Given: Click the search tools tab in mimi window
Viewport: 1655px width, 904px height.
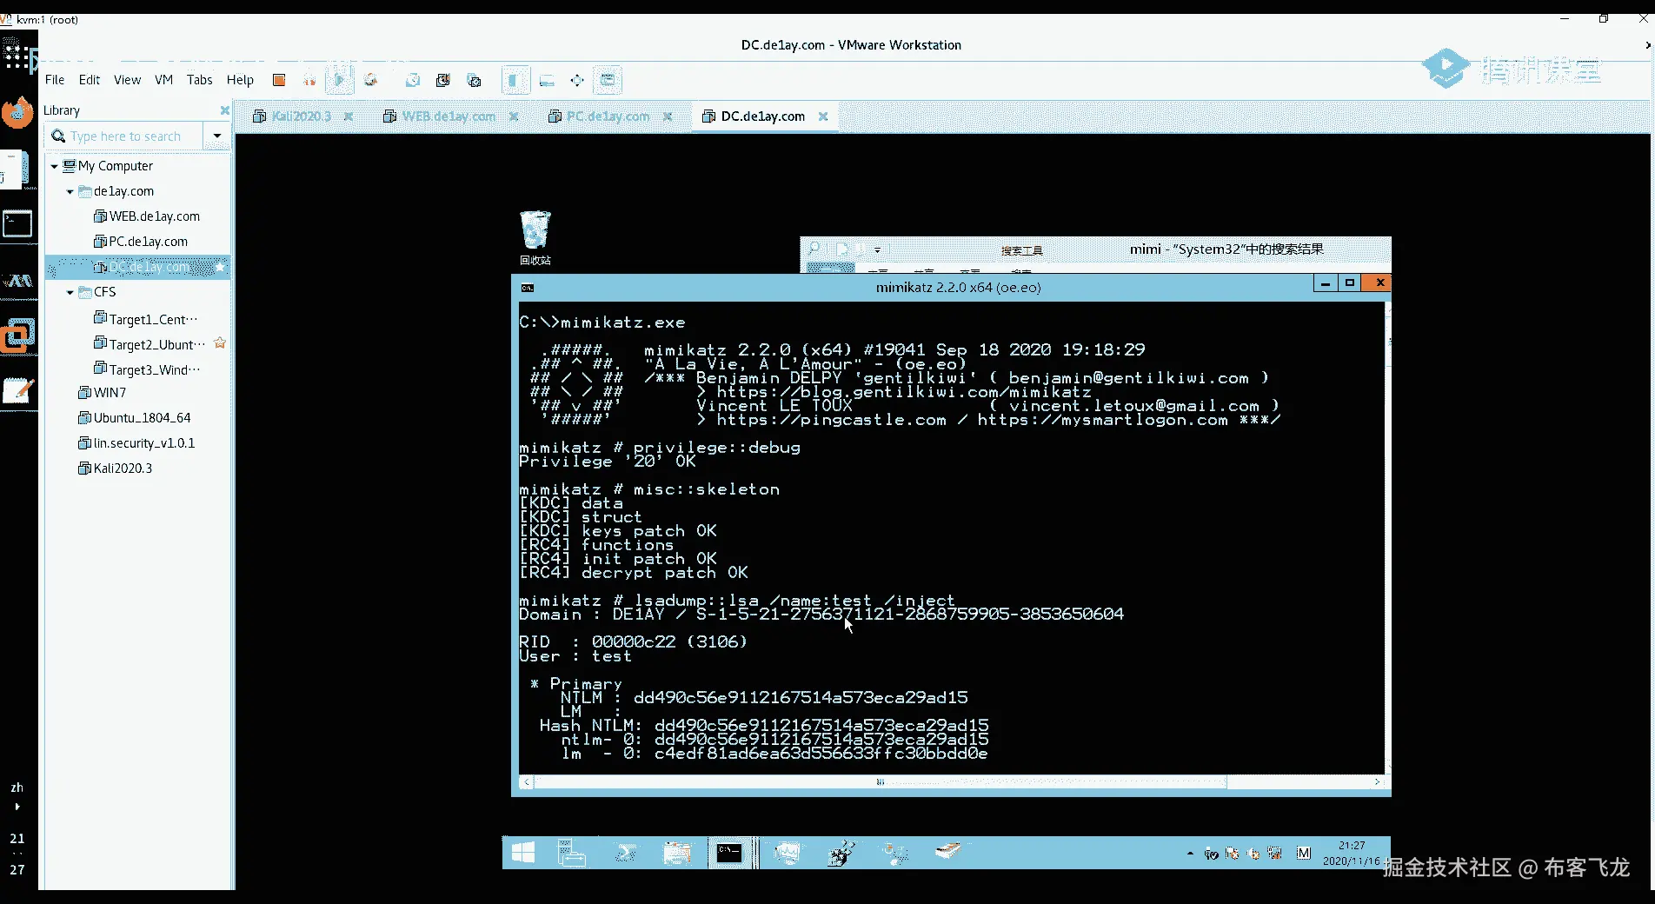Looking at the screenshot, I should click(1021, 250).
